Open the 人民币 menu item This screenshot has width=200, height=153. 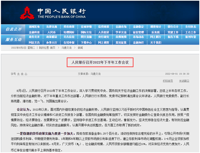point(52,32)
